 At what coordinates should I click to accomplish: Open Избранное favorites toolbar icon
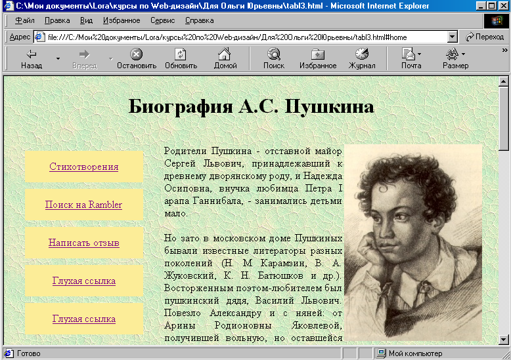point(318,54)
